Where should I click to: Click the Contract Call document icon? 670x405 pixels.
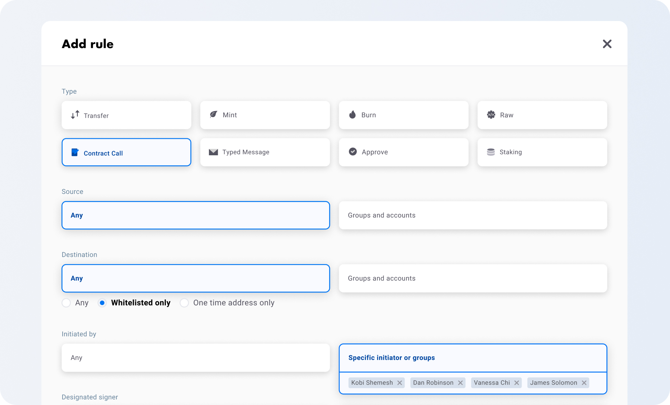click(75, 152)
